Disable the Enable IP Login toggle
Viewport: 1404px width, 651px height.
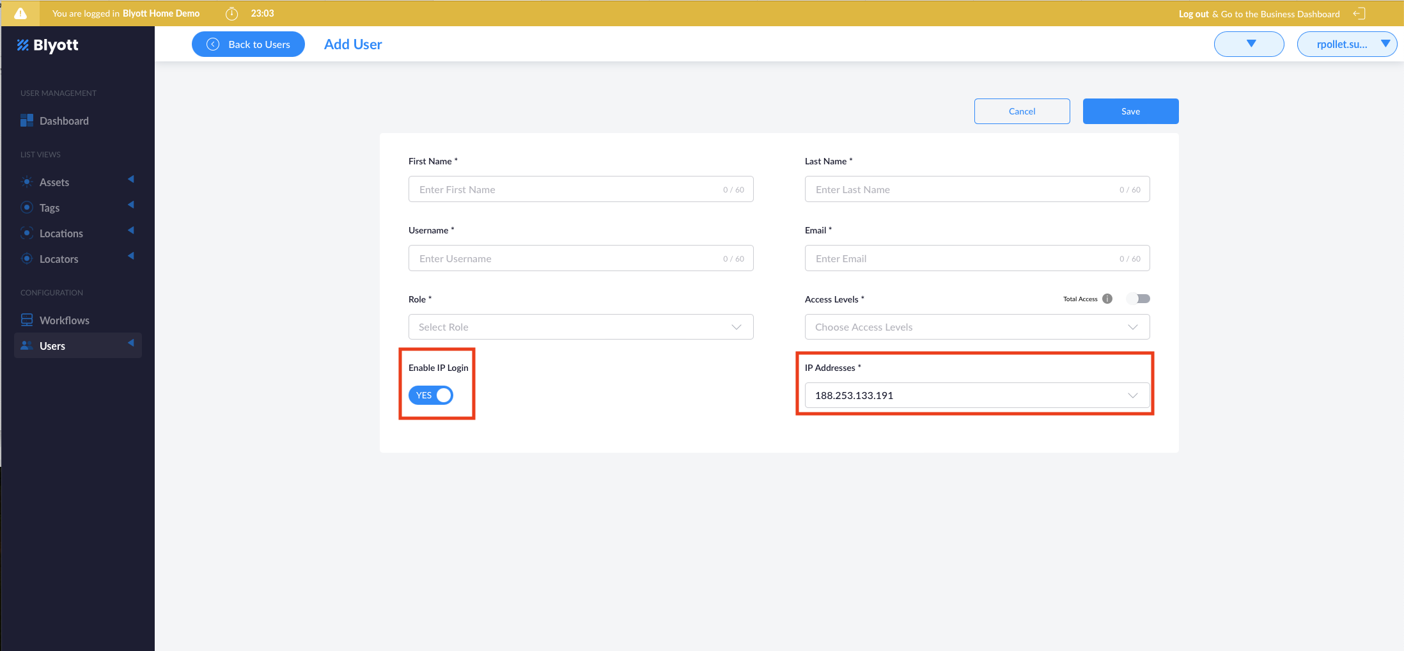[x=431, y=395]
